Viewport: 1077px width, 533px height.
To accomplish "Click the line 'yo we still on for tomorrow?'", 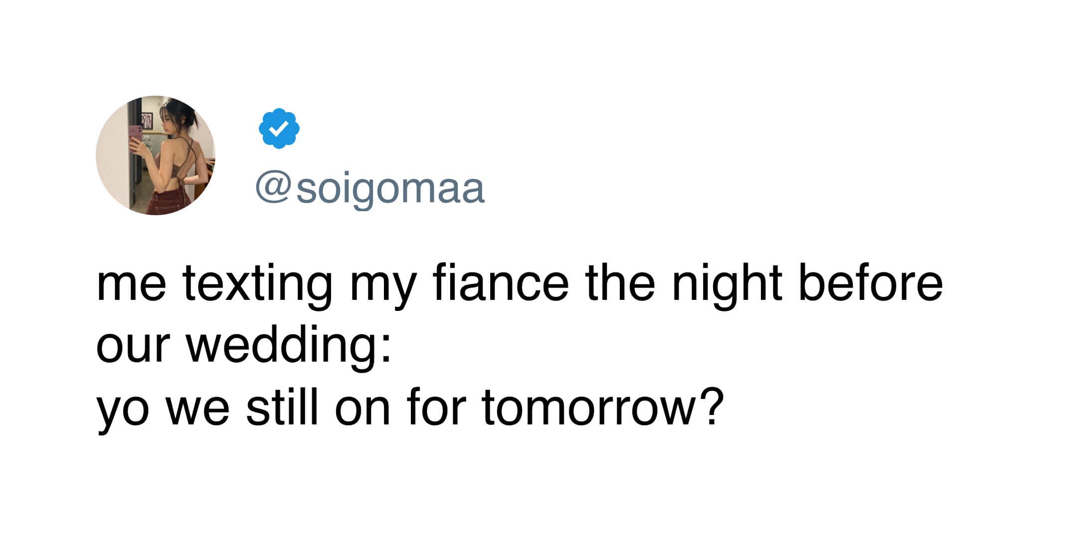I will [x=409, y=409].
